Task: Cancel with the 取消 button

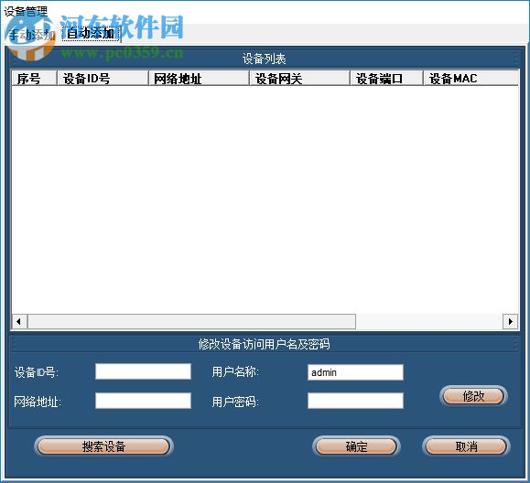Action: pos(466,446)
